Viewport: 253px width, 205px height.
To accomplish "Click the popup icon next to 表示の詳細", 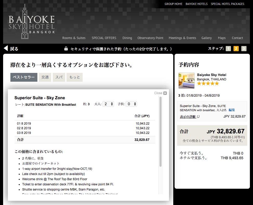I will 198,117.
